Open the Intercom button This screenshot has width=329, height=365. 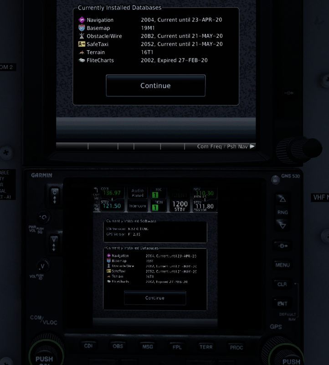pos(138,206)
